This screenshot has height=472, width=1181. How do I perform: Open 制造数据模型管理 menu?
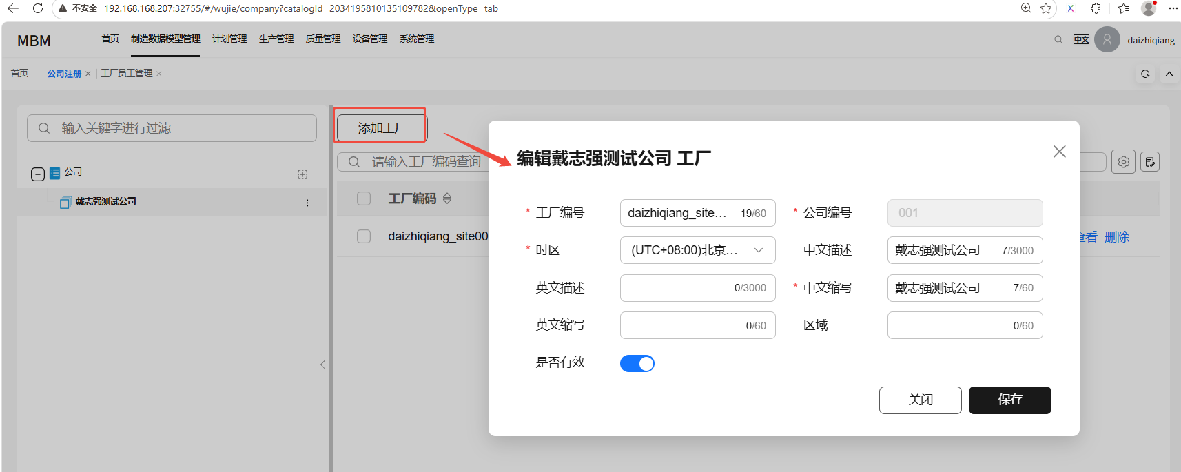(165, 39)
